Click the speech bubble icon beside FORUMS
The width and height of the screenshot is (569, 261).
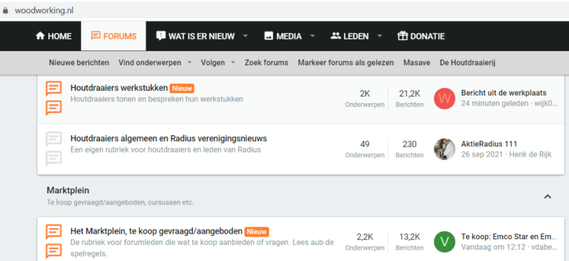coord(95,36)
